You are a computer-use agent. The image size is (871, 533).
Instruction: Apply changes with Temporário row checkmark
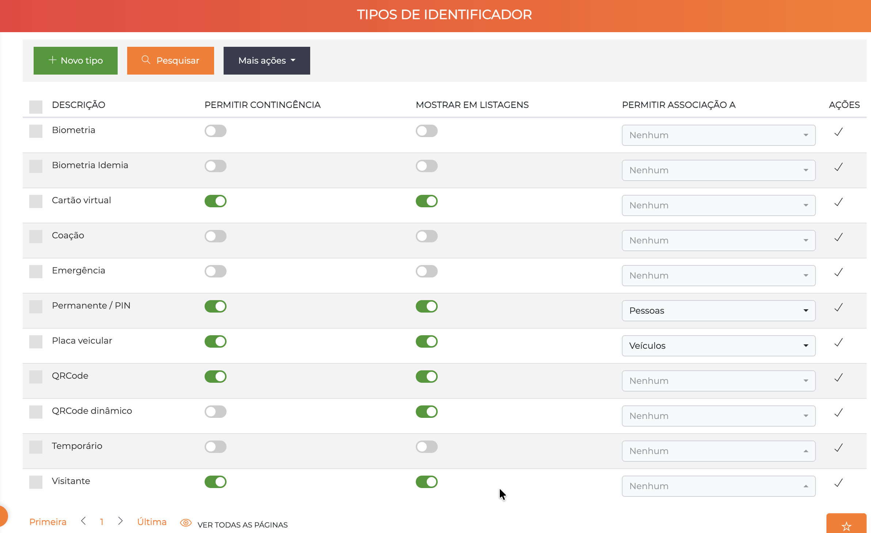click(838, 448)
